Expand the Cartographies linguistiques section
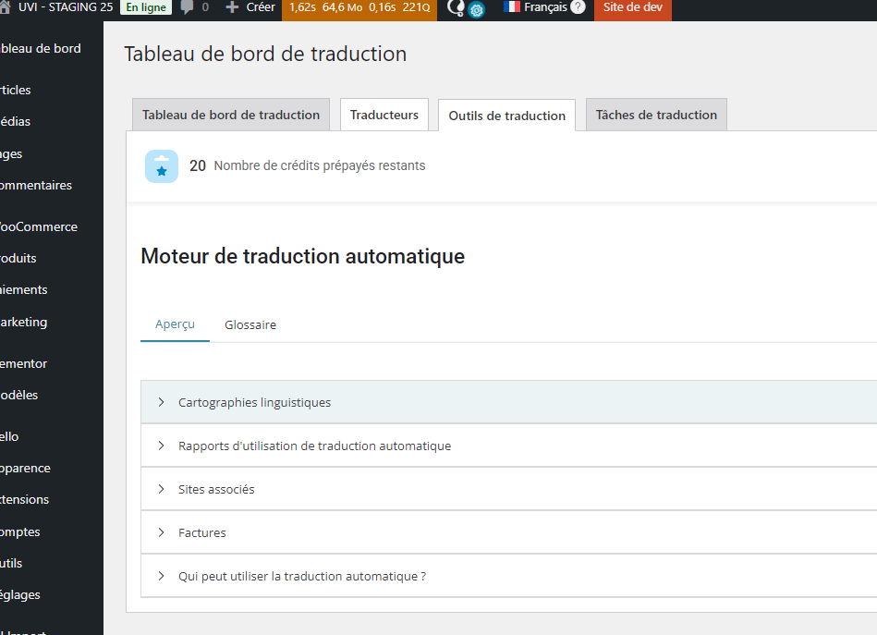The width and height of the screenshot is (877, 635). point(254,402)
